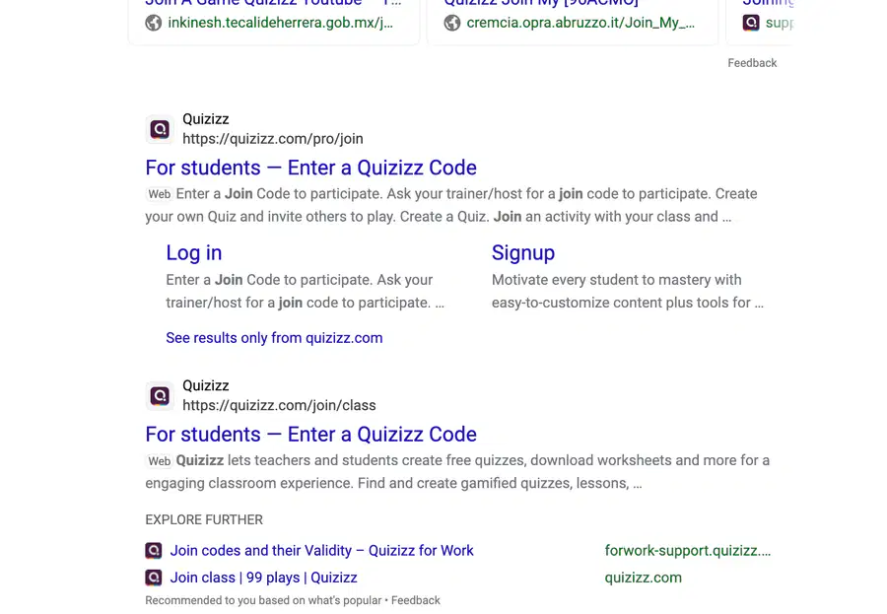
Task: Click the 'Web' label in first result snippet
Action: click(159, 194)
